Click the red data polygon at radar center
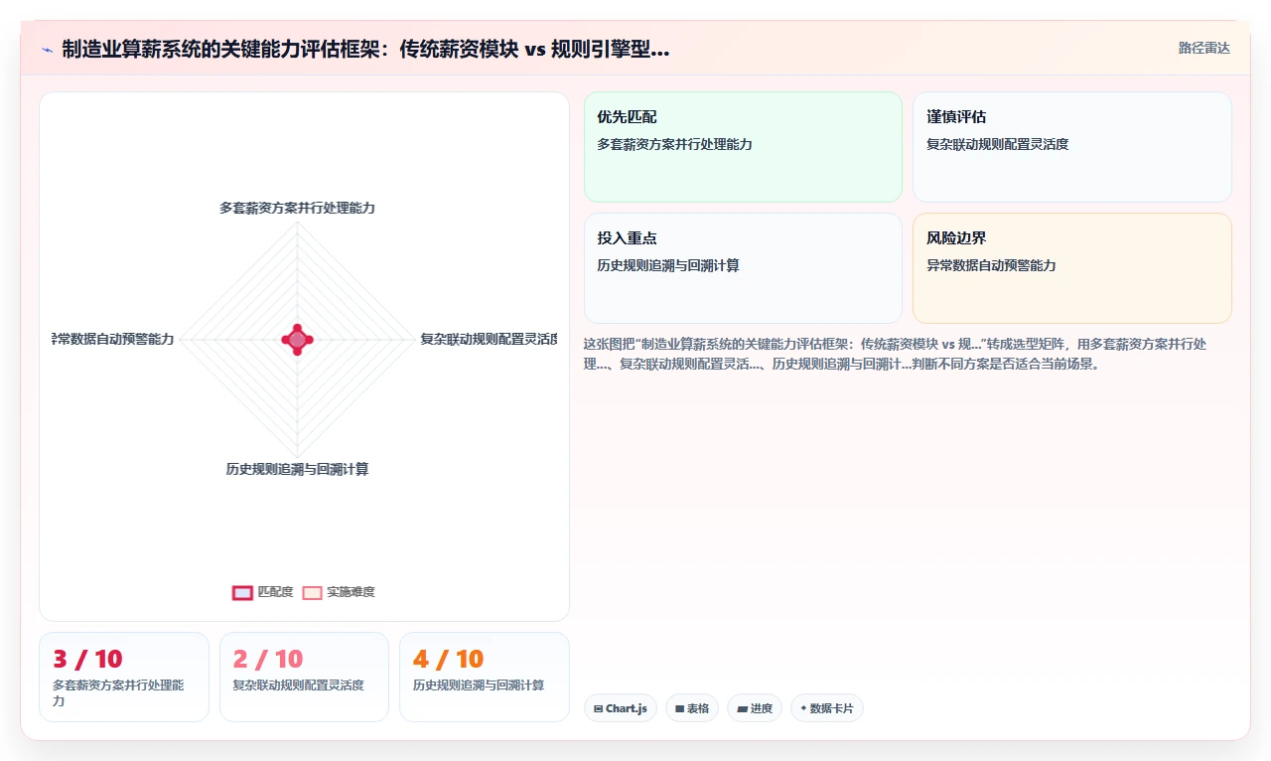 (297, 340)
